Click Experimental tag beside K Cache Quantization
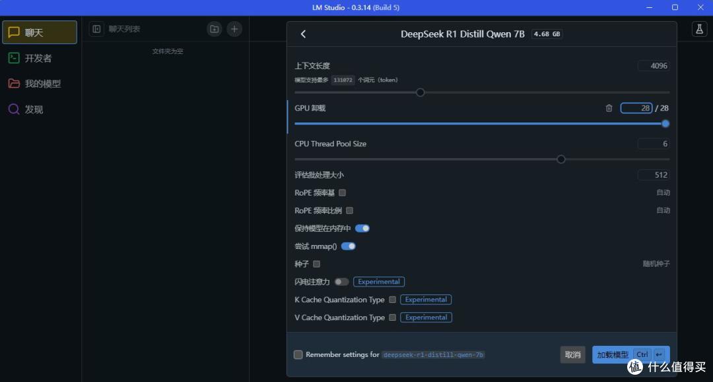The height and width of the screenshot is (382, 713). click(426, 300)
